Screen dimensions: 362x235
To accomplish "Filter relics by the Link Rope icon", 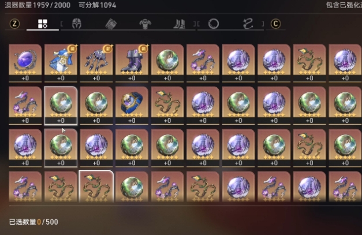I will 248,24.
